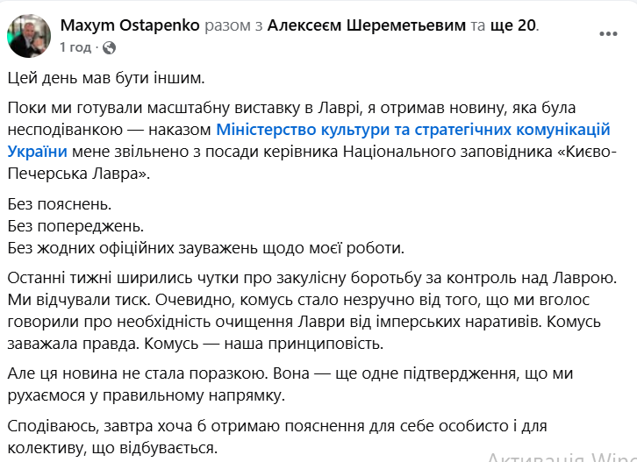The height and width of the screenshot is (462, 637).
Task: Open the three-dot post options menu
Action: pyautogui.click(x=607, y=34)
